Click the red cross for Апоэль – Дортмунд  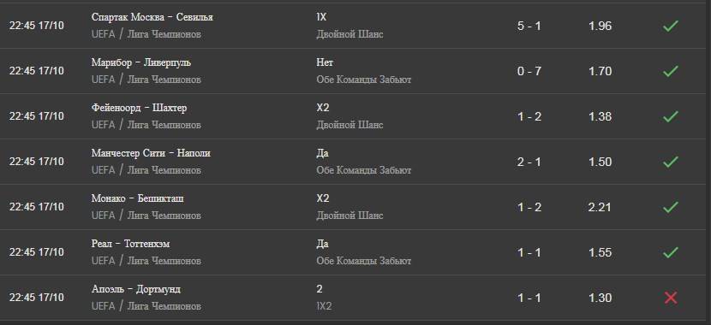pyautogui.click(x=670, y=298)
